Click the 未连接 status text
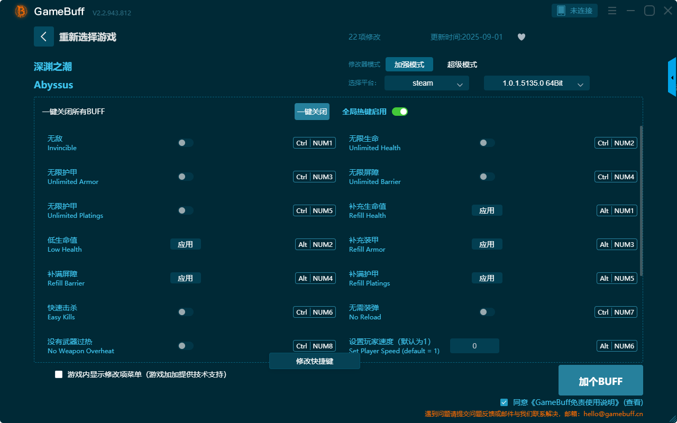Image resolution: width=677 pixels, height=423 pixels. point(582,11)
